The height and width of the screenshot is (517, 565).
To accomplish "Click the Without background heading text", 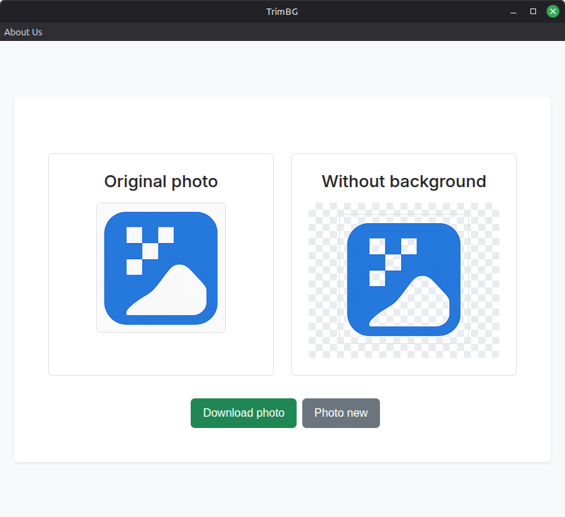I will pos(403,182).
